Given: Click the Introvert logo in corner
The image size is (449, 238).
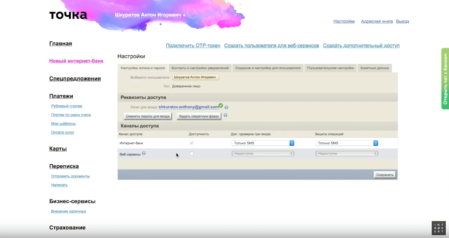Looking at the screenshot, I should tap(438, 228).
